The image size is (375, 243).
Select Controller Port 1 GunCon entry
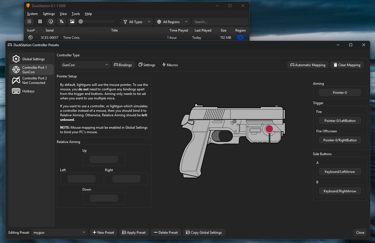[32, 70]
